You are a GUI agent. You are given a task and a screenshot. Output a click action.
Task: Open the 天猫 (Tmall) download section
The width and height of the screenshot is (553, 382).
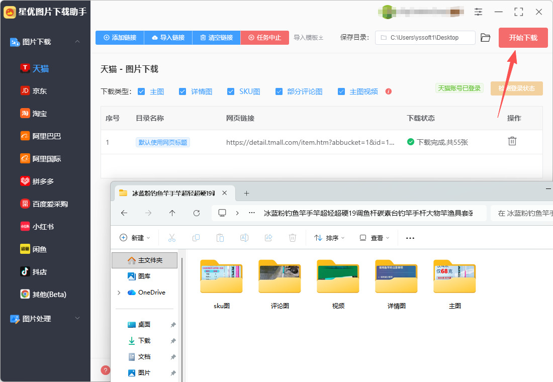35,68
